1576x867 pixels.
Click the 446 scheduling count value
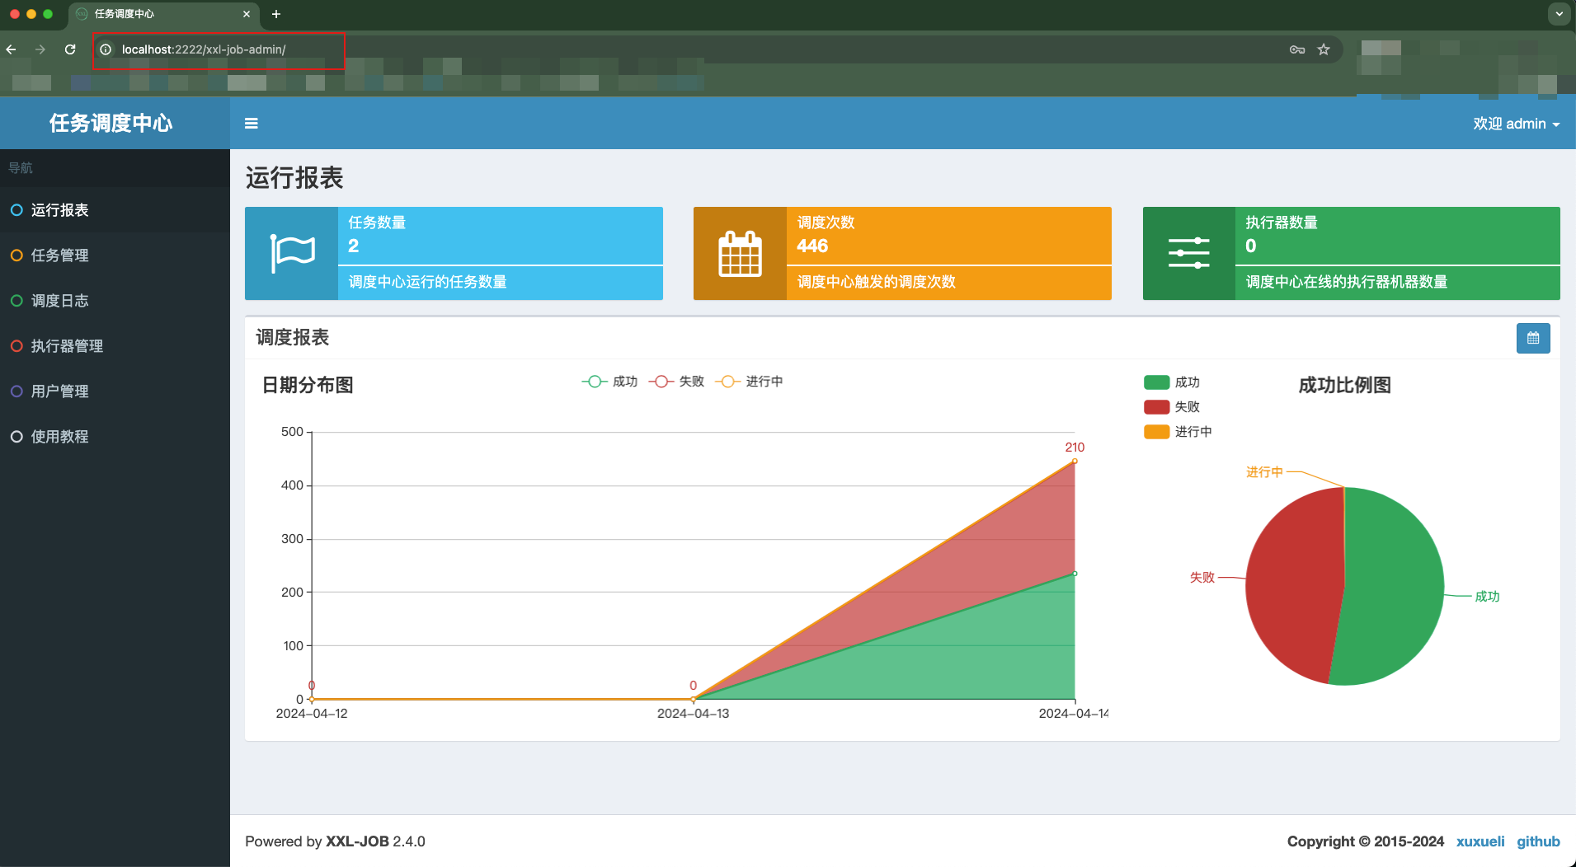tap(812, 246)
